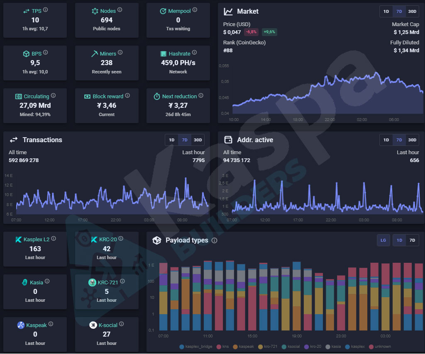Click the info icon next to Kaspeak
The image size is (425, 354).
point(51,324)
